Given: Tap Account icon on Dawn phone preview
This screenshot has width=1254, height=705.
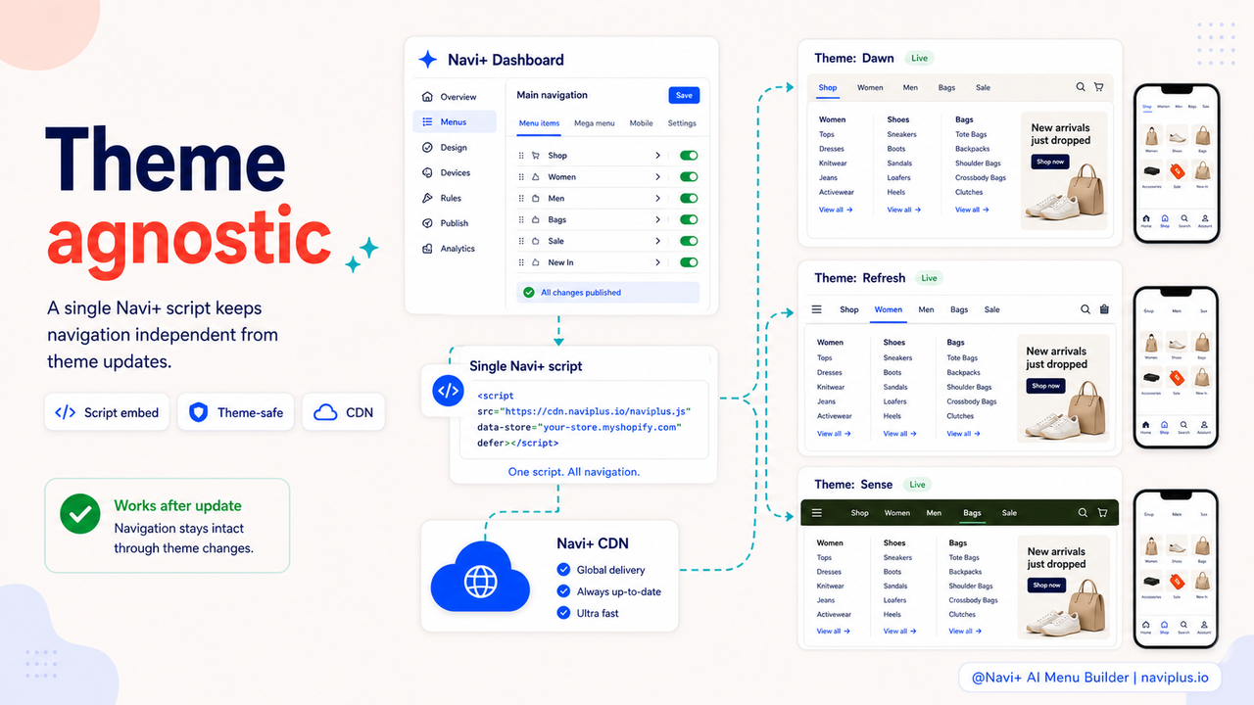Looking at the screenshot, I should tap(1205, 220).
